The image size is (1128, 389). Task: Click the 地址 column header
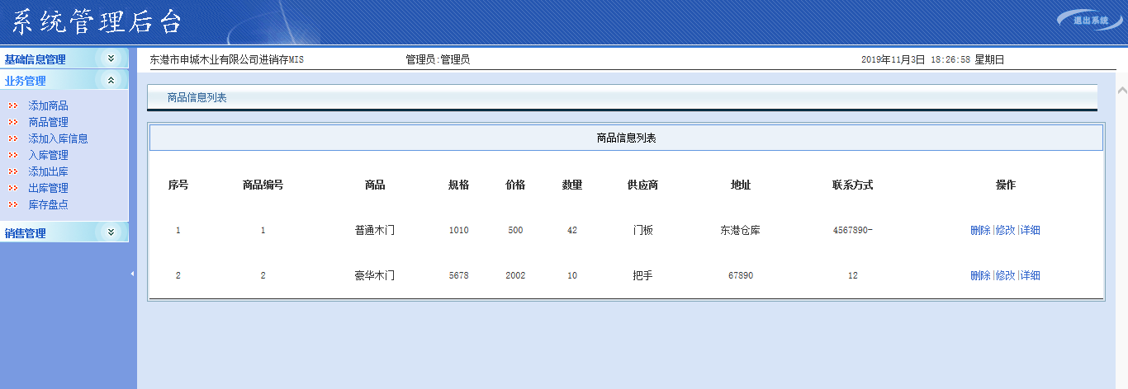tap(741, 185)
